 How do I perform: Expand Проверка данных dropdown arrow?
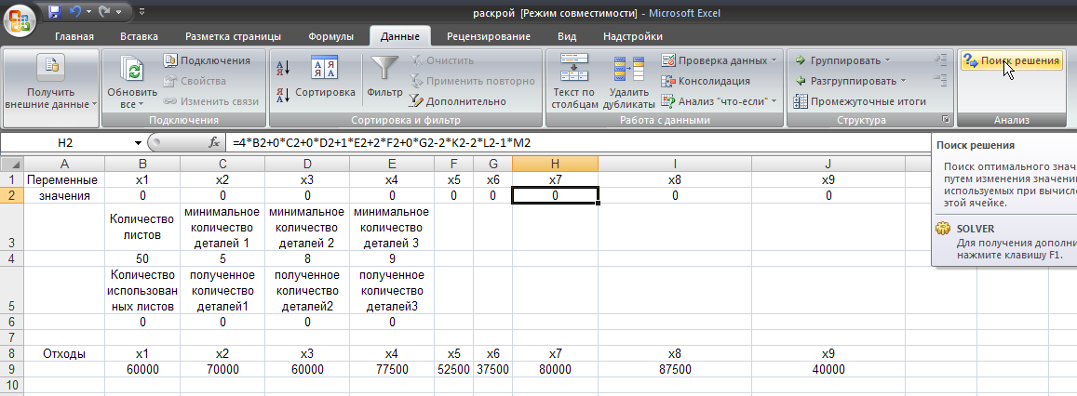[x=774, y=60]
